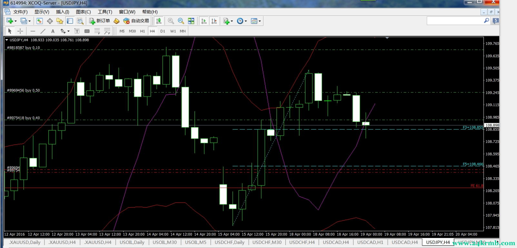Switch to the W1 timeframe
Viewport: 517px width, 248px height.
pos(173,31)
